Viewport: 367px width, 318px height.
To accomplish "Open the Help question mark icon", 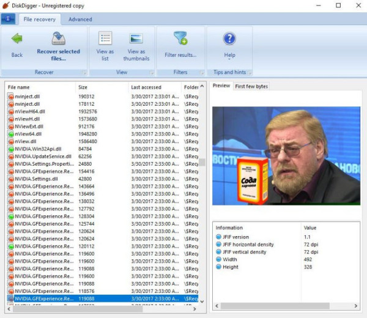I will [229, 39].
